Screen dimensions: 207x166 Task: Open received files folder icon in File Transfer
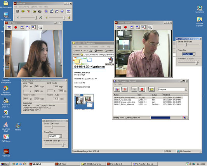(x=152, y=89)
